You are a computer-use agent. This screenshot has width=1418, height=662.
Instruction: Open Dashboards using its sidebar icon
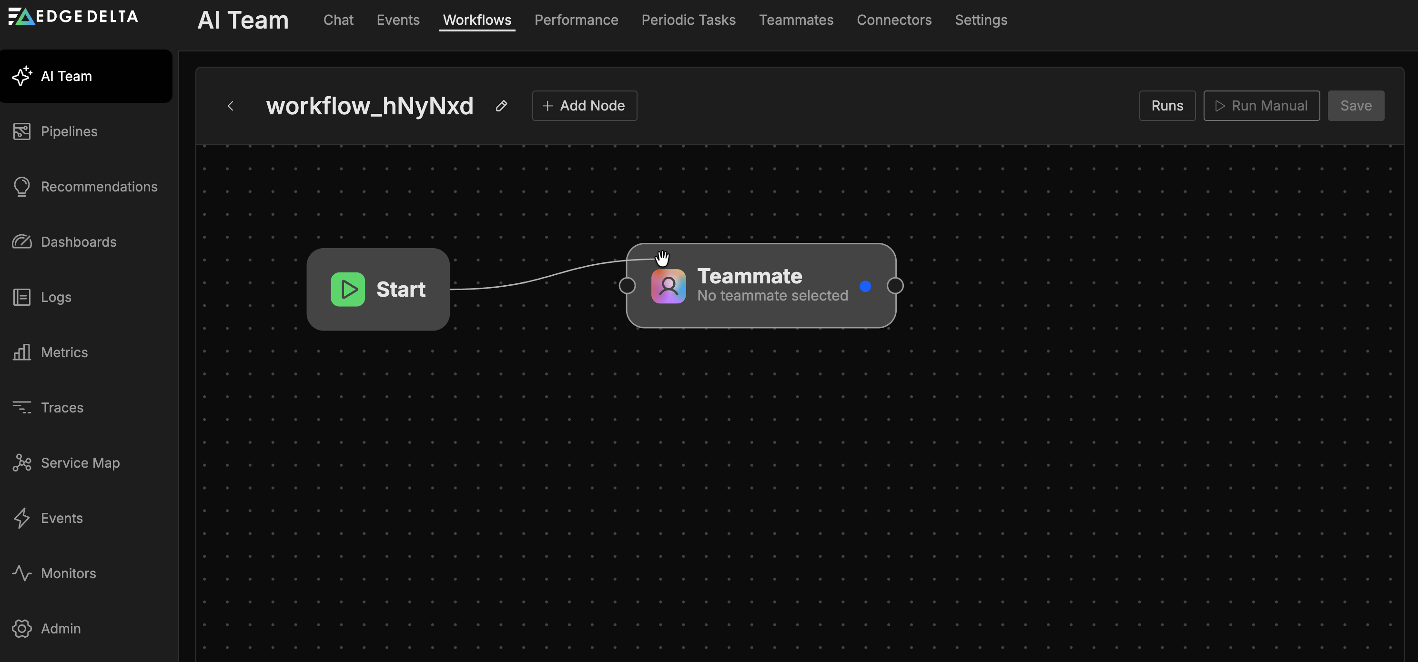pyautogui.click(x=22, y=241)
